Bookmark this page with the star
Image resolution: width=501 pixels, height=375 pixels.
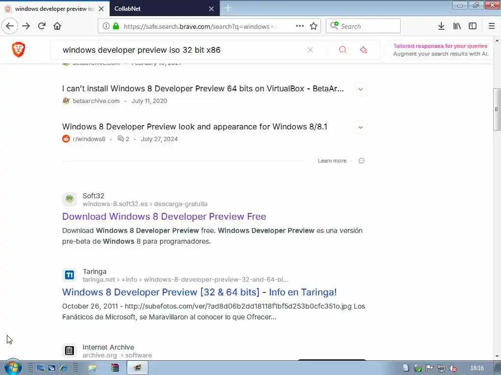(x=314, y=26)
